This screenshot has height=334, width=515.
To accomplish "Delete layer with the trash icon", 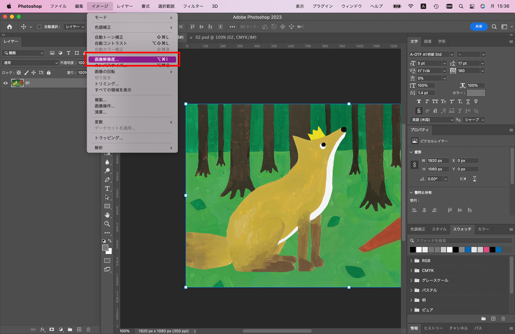I will [x=89, y=330].
